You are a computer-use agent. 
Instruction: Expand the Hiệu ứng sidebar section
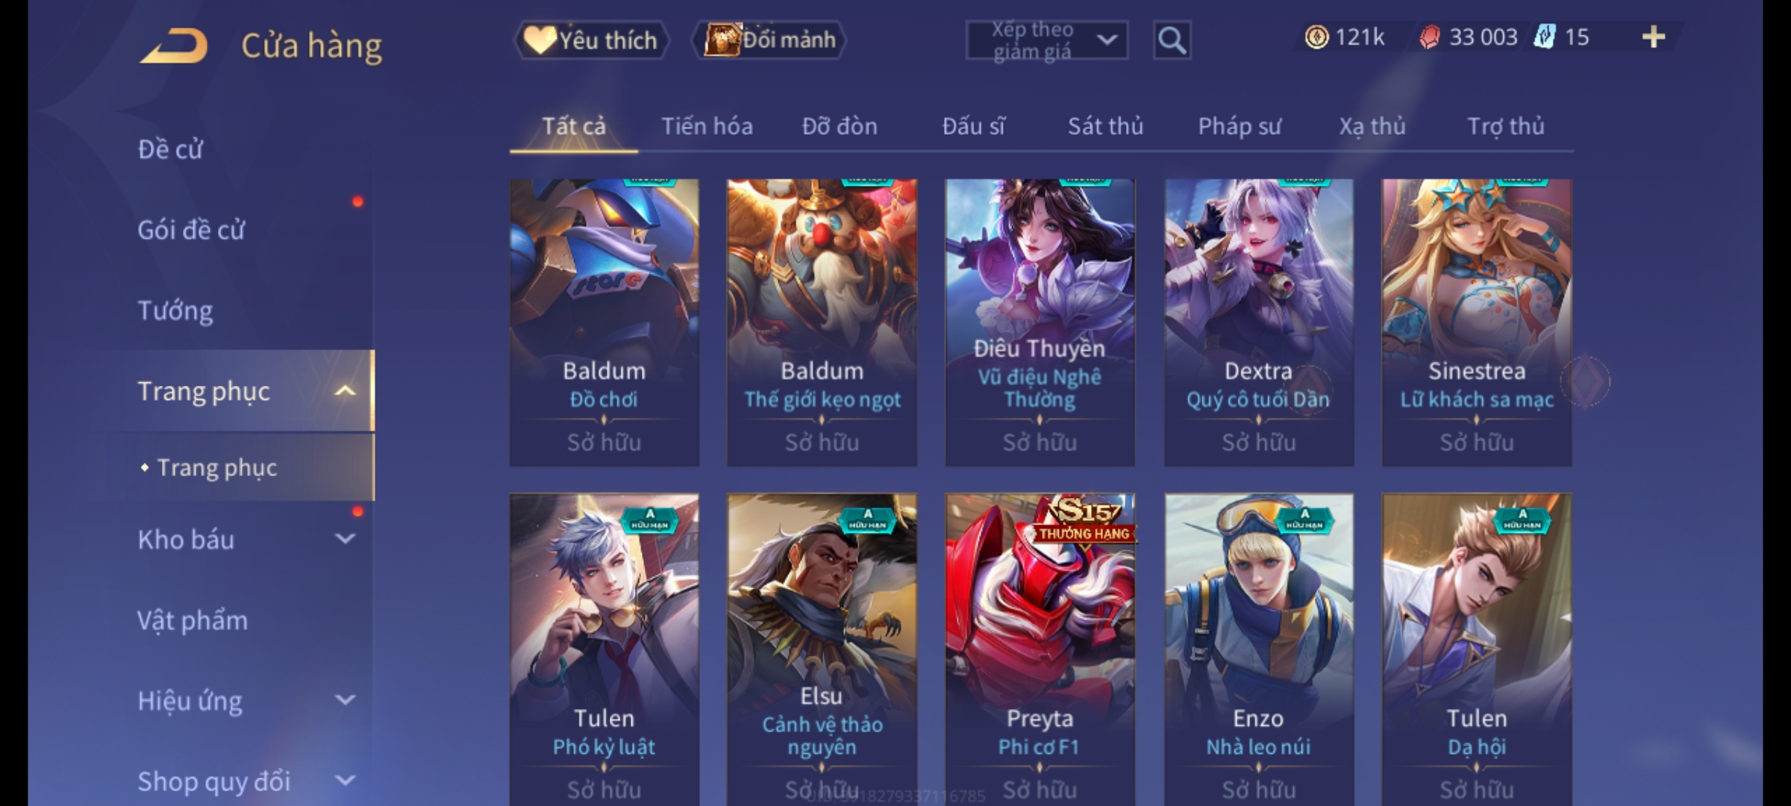click(x=345, y=700)
